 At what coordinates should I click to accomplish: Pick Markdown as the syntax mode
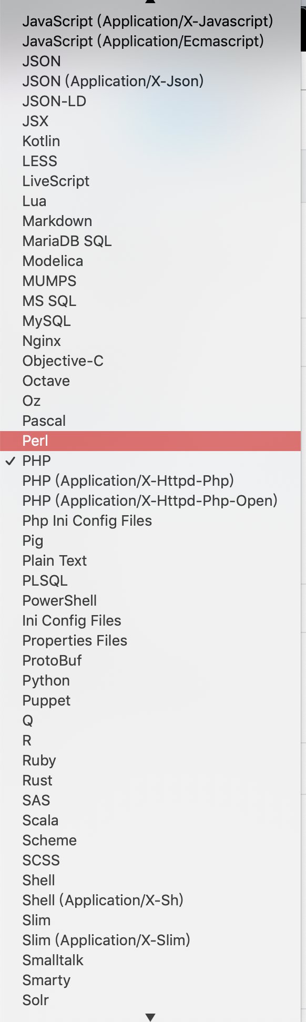pos(150,221)
